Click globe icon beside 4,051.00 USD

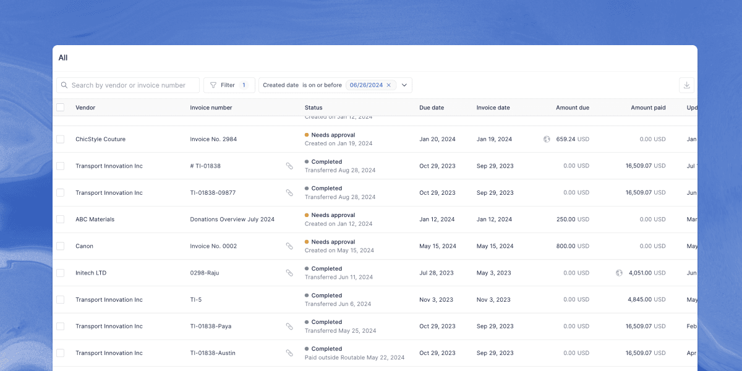(x=619, y=273)
